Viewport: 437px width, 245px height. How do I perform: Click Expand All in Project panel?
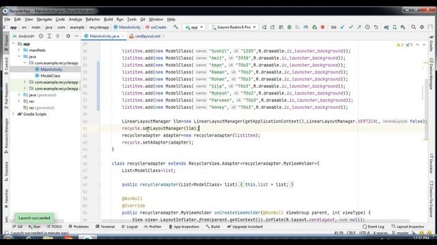49,36
